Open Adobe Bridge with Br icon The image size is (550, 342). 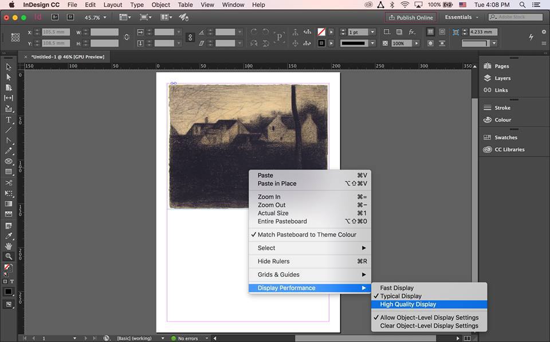pyautogui.click(x=55, y=17)
